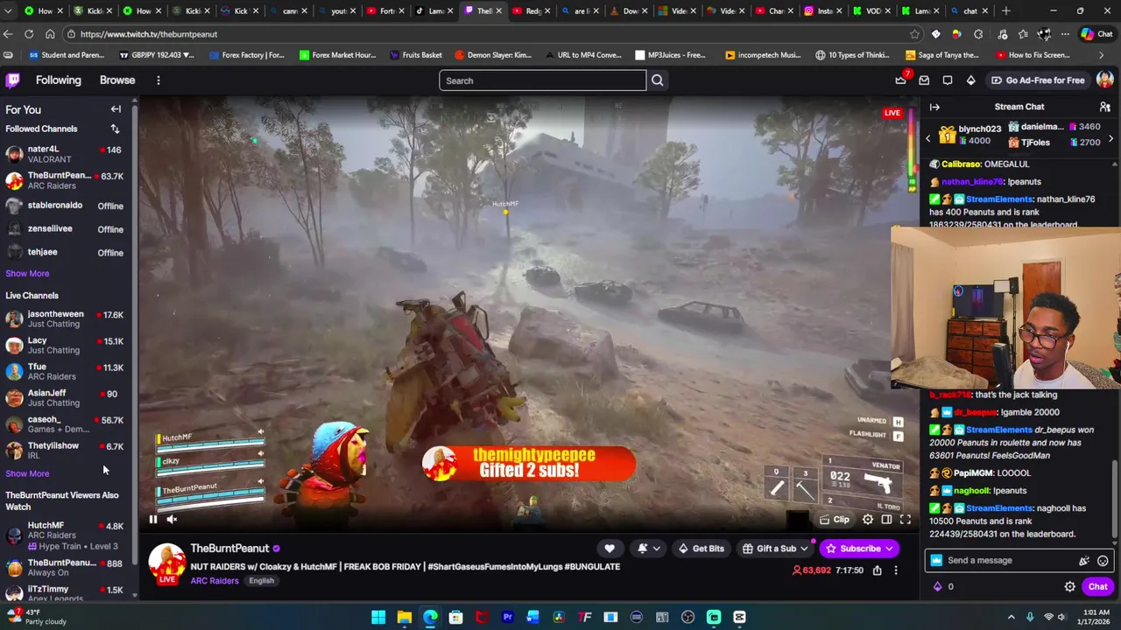1121x630 pixels.
Task: Open nater4L channel in sidebar
Action: click(x=67, y=155)
